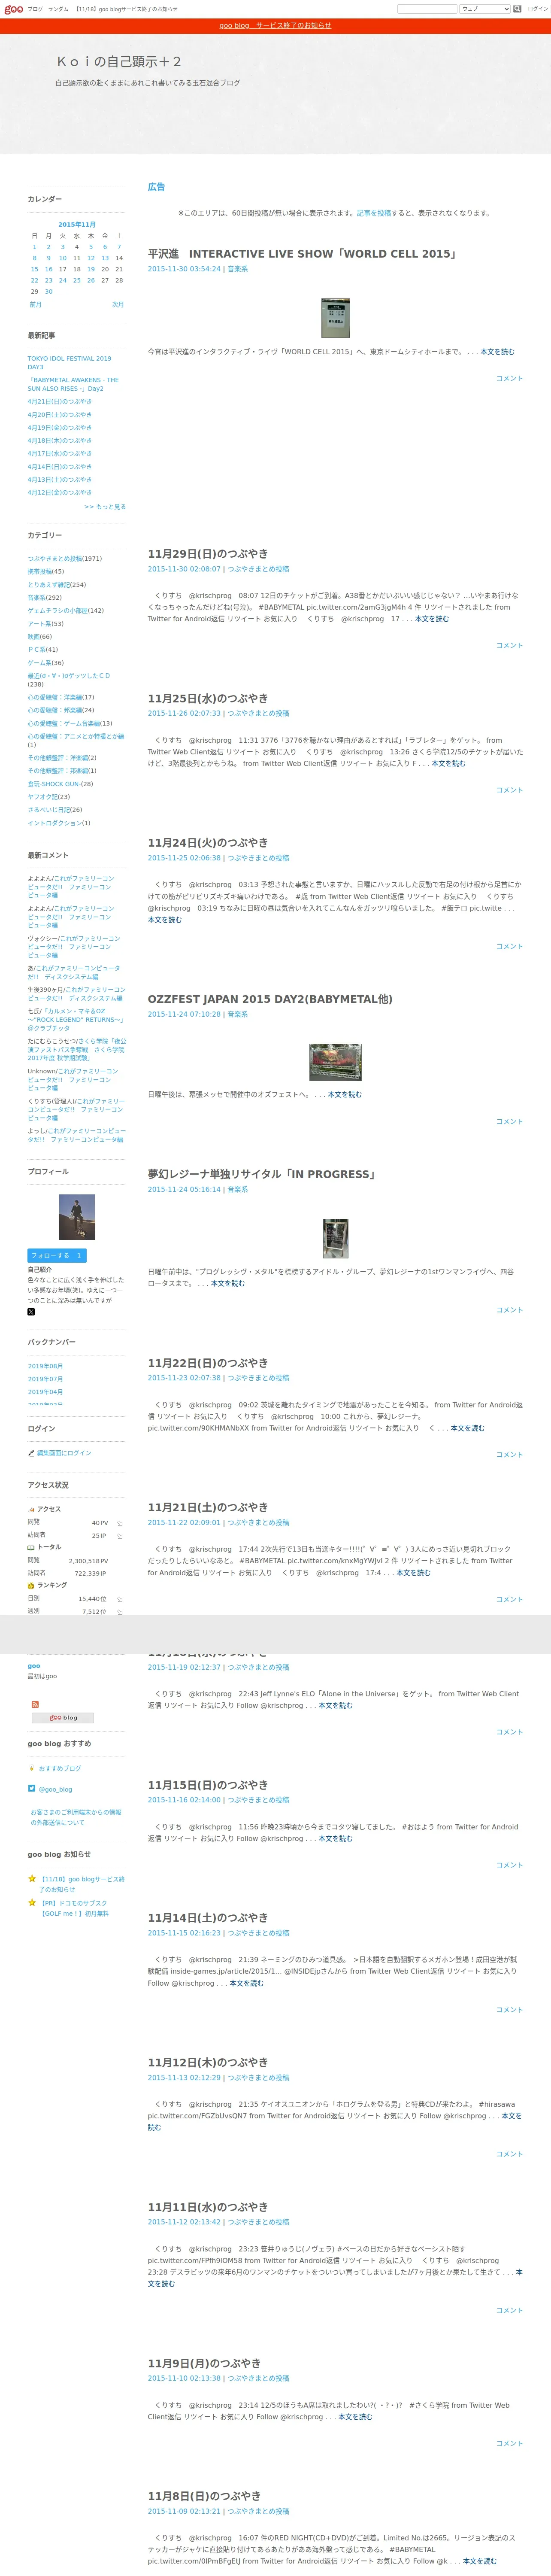Open the 夢幻レジーナ単独リサイタル post title

pos(262,1174)
